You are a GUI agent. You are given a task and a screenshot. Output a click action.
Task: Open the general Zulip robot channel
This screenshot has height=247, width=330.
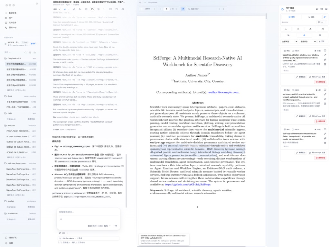(20, 43)
